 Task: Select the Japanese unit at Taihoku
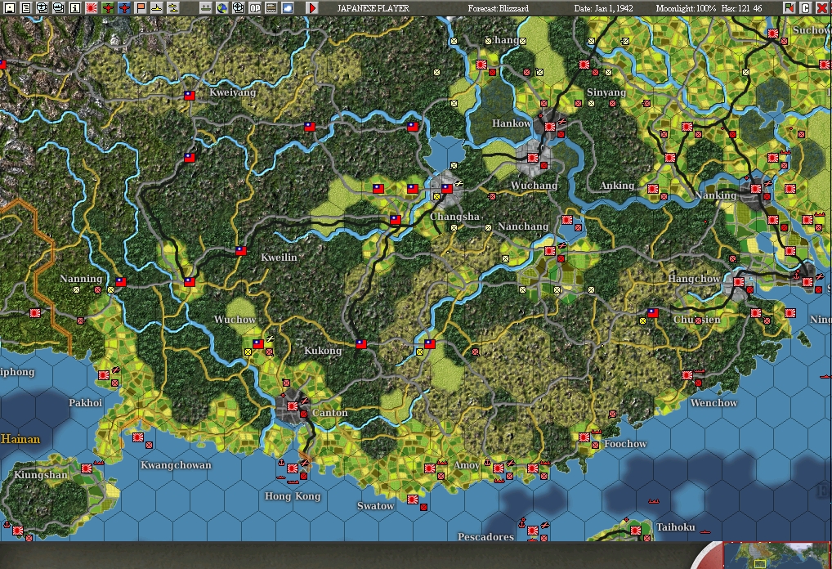pos(636,531)
